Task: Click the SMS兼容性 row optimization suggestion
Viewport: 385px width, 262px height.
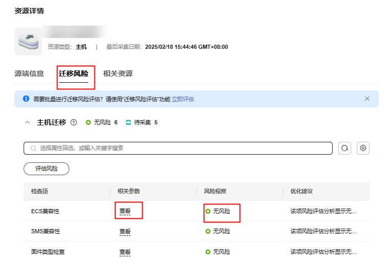Action: click(323, 231)
